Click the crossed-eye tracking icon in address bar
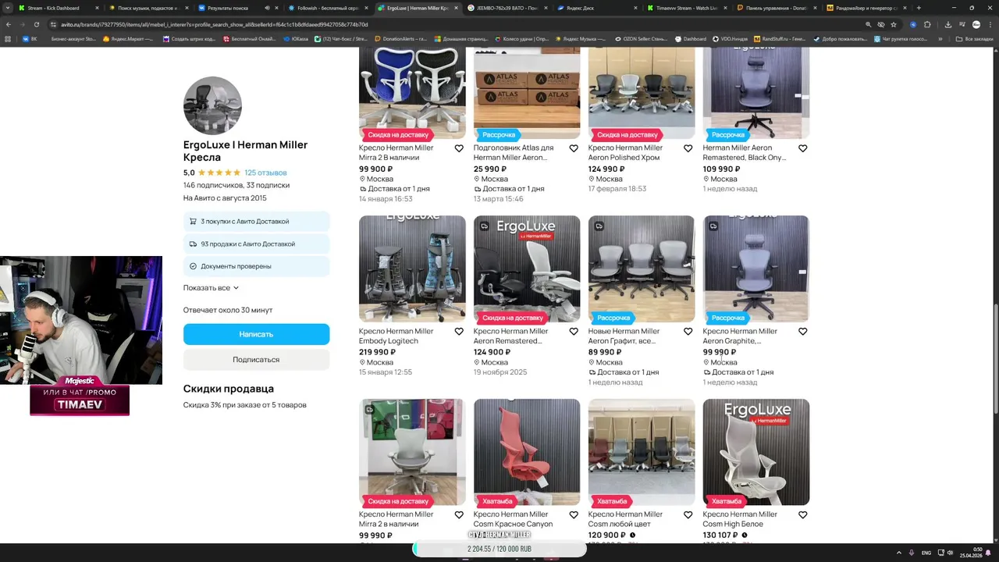This screenshot has width=999, height=562. pos(881,24)
